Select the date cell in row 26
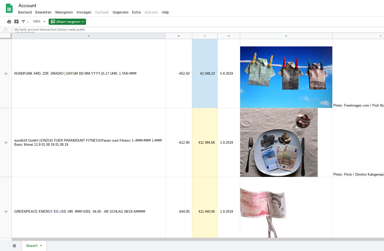The height and width of the screenshot is (251, 384). [x=229, y=208]
